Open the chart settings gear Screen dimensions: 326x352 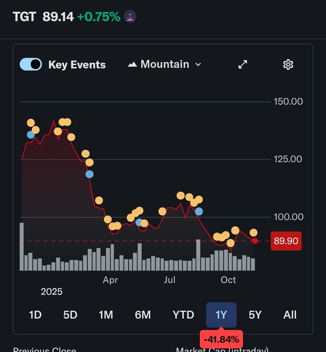click(x=288, y=64)
